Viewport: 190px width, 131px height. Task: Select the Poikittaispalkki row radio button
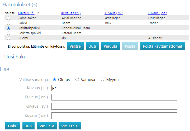9,33
